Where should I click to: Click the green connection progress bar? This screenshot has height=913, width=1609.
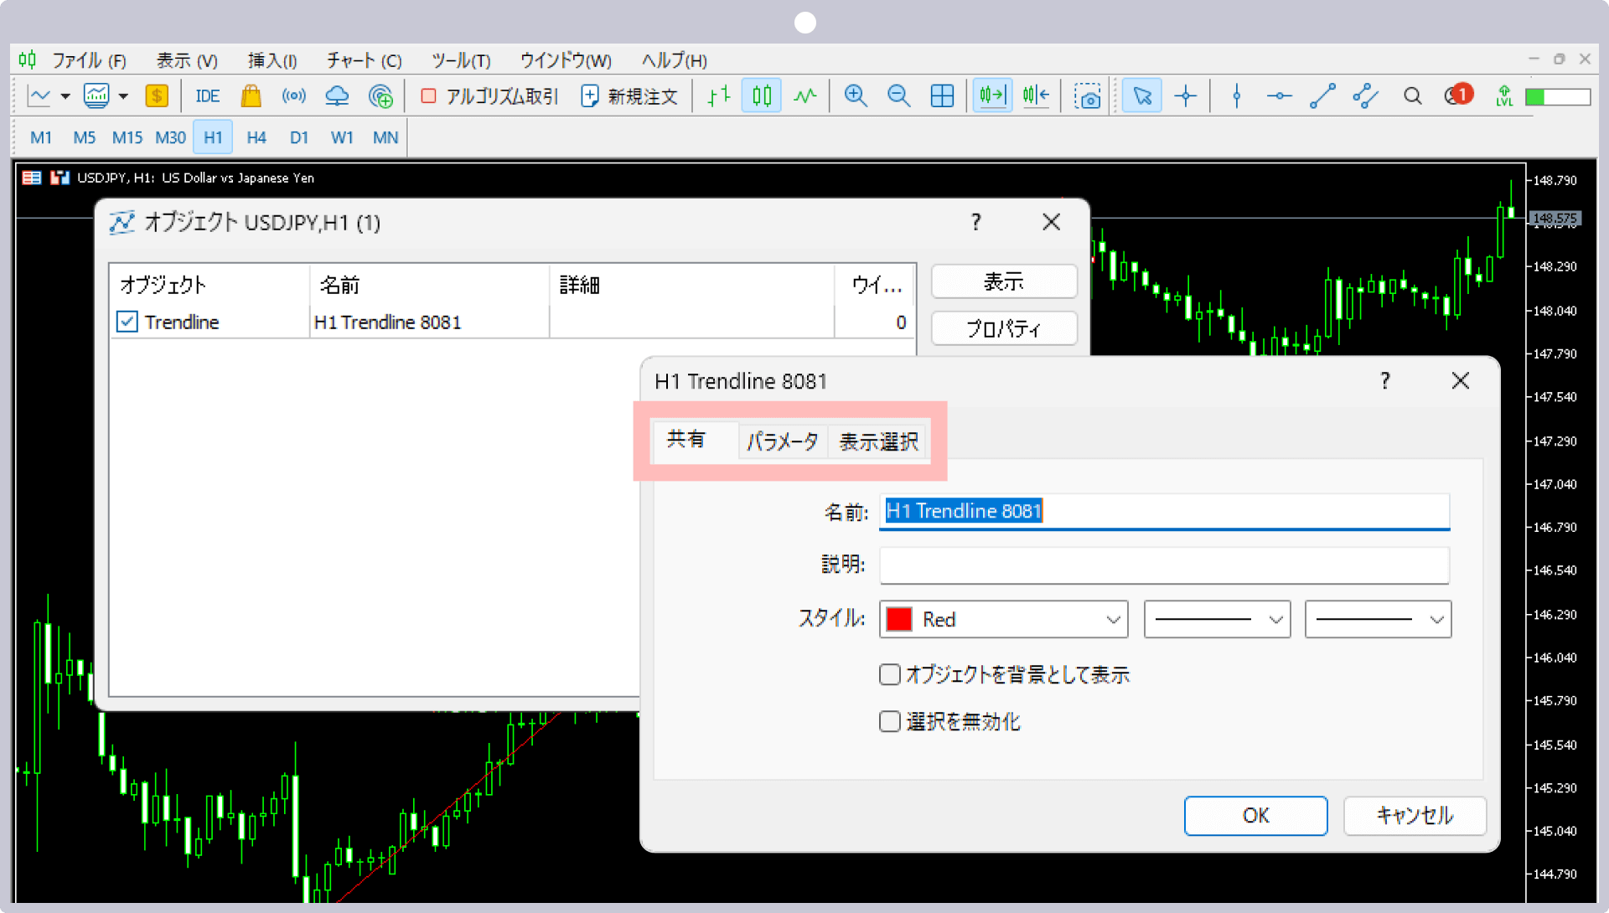pos(1558,97)
